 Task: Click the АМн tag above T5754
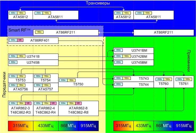[x=38, y=76]
